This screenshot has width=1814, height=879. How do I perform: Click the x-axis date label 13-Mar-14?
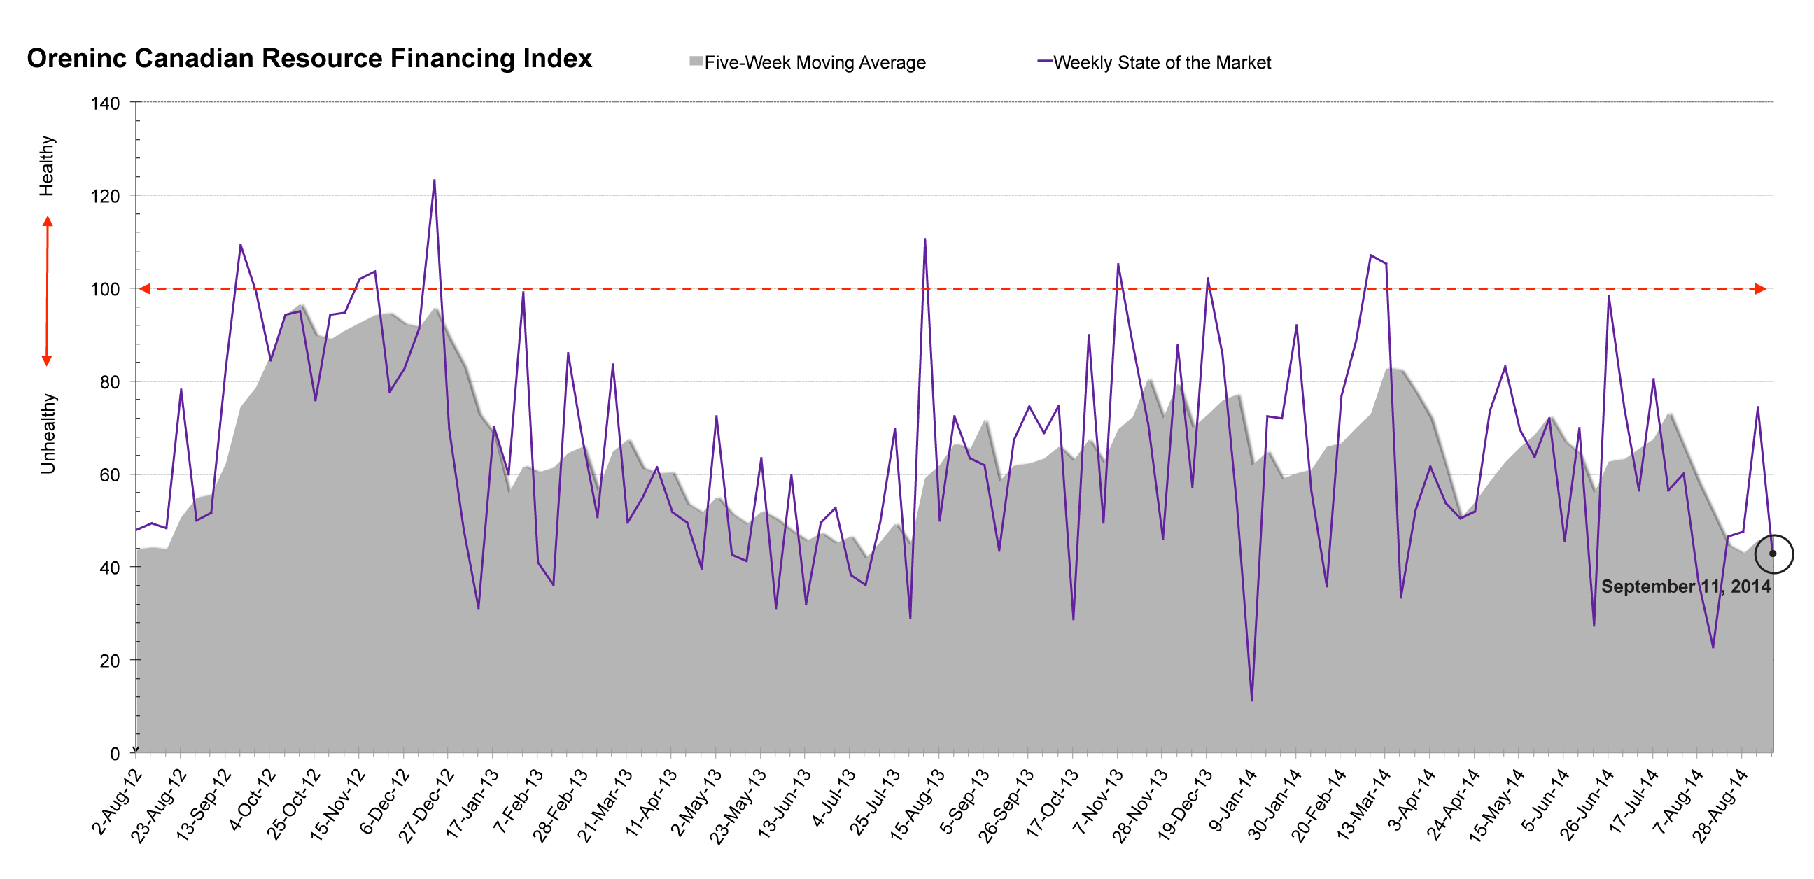pos(1363,805)
